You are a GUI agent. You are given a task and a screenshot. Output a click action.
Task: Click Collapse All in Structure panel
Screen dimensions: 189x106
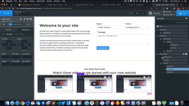[185, 22]
